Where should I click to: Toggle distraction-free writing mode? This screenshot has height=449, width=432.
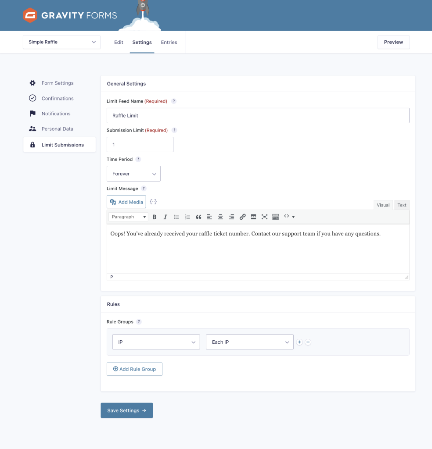[264, 217]
